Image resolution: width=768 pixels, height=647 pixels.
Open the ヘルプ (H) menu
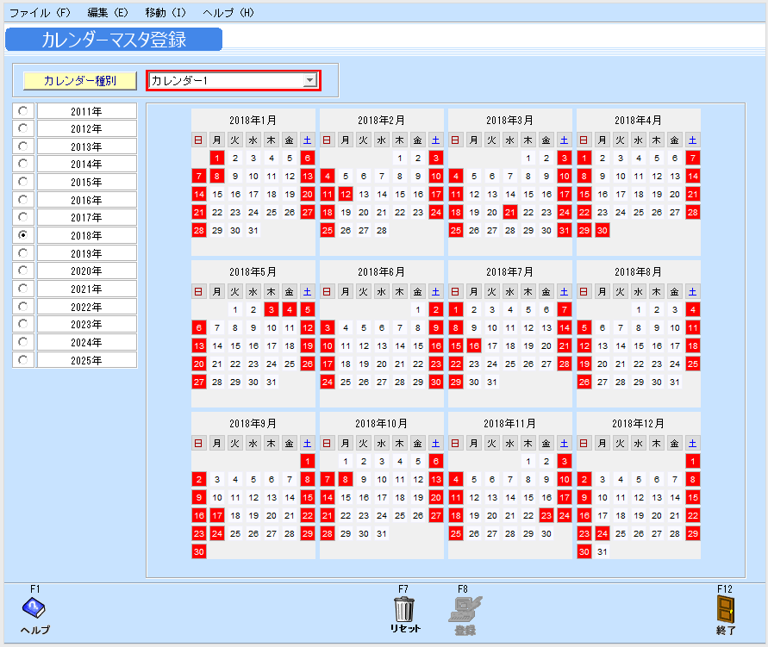coord(228,13)
